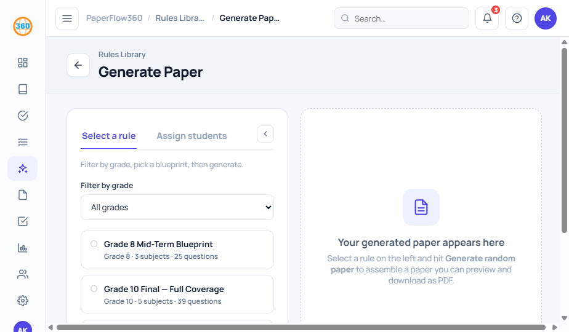
Task: Open the circled checkmark sidebar icon
Action: [23, 116]
